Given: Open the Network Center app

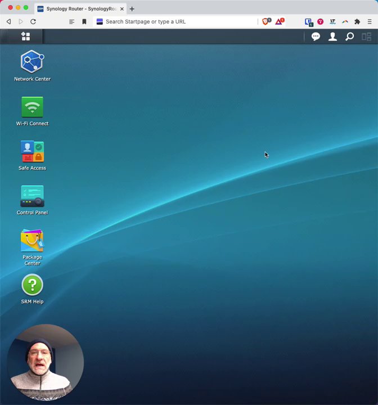Looking at the screenshot, I should coord(32,66).
